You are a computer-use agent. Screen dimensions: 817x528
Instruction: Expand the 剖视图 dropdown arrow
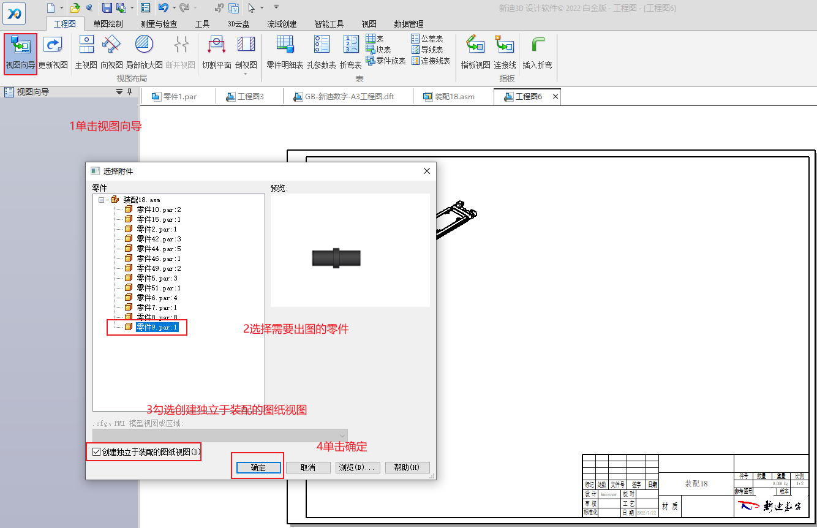[246, 74]
